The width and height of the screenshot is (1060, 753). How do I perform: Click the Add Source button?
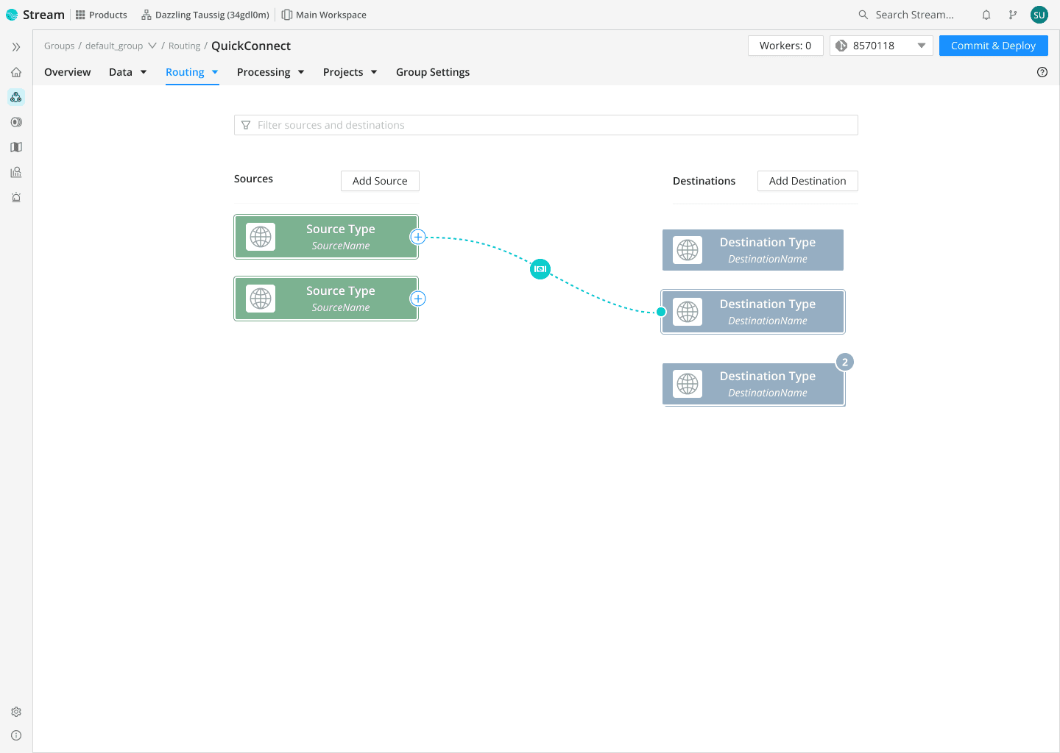coord(380,181)
